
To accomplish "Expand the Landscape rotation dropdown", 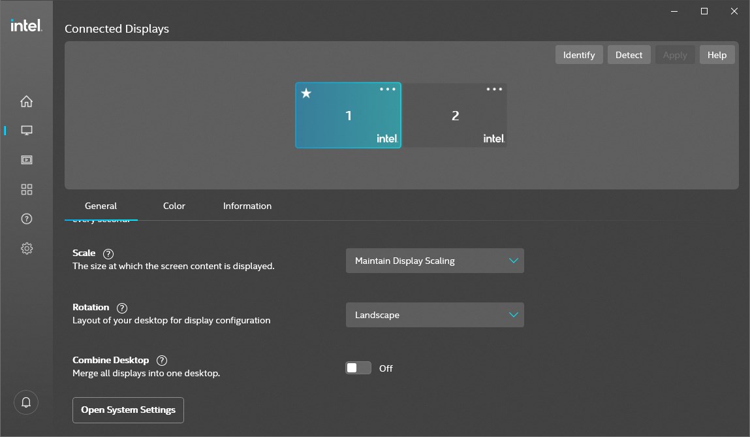I will coord(435,315).
